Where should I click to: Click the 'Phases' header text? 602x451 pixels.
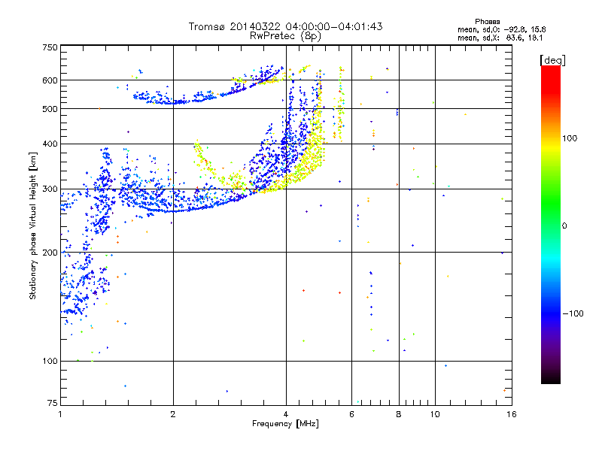pyautogui.click(x=487, y=22)
